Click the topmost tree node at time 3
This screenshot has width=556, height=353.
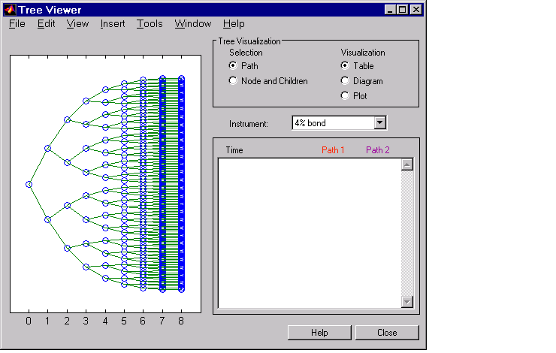(86, 101)
